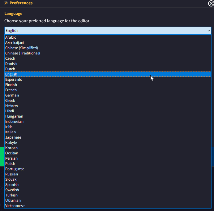The image size is (214, 211).
Task: Select Arabic from language list
Action: [108, 37]
